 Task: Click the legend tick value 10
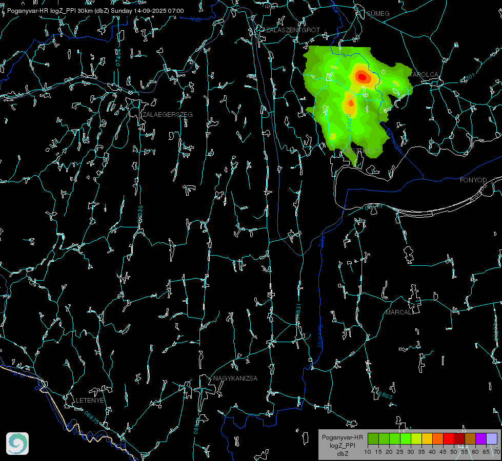pos(368,452)
